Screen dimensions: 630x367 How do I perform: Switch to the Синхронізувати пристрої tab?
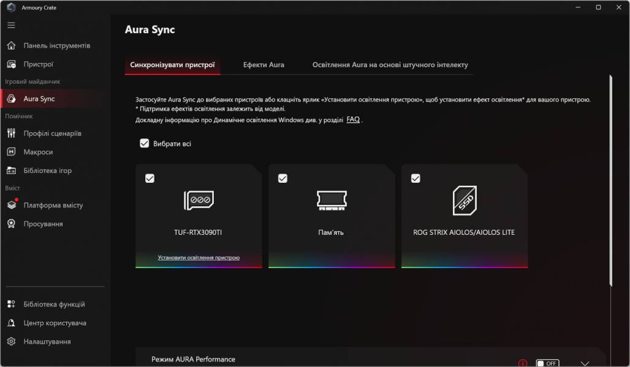click(x=172, y=65)
